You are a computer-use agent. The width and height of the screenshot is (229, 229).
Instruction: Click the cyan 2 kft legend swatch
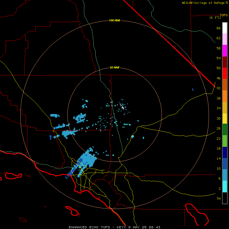[x=225, y=187]
